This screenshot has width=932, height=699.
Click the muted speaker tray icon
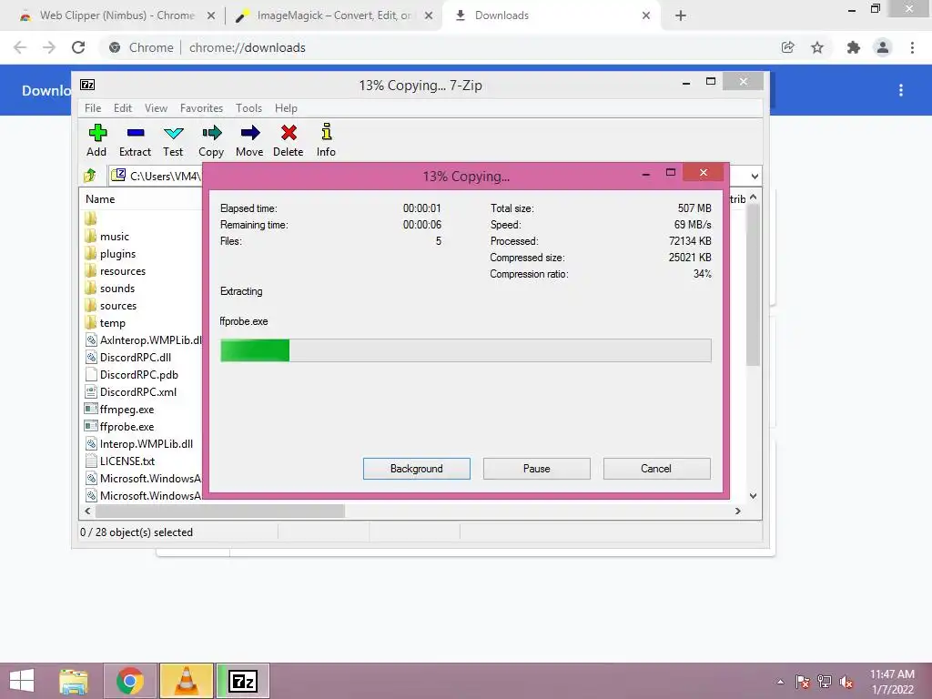tap(846, 683)
